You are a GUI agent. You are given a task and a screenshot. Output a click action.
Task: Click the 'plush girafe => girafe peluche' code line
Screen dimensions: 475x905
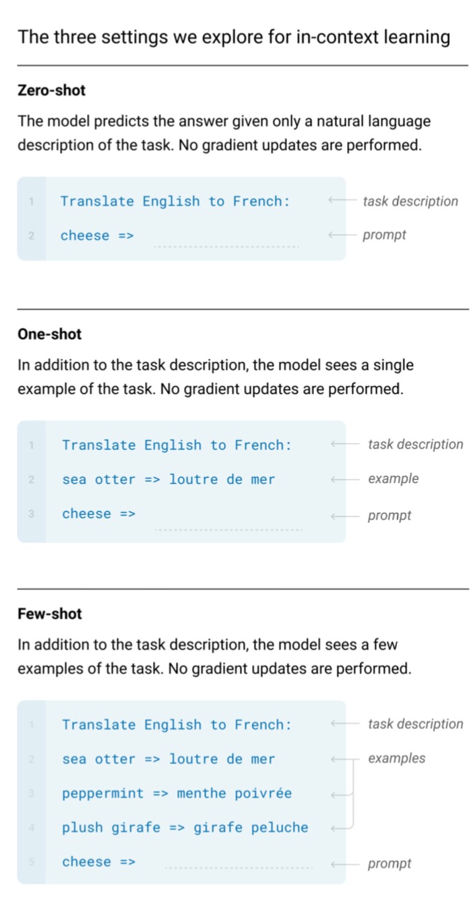(x=185, y=828)
